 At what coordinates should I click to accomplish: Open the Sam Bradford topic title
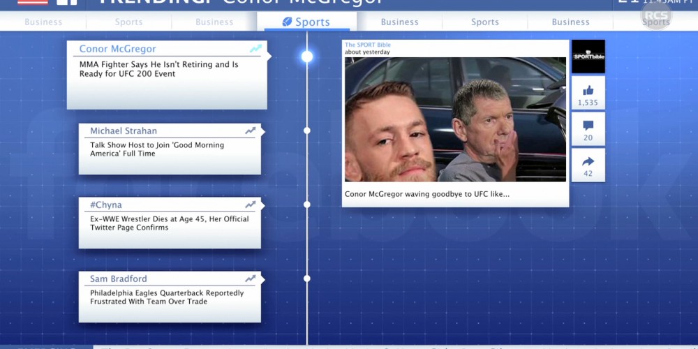pos(119,279)
